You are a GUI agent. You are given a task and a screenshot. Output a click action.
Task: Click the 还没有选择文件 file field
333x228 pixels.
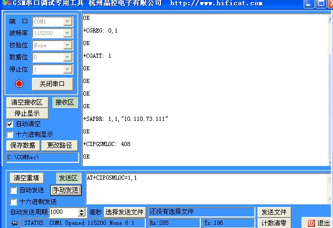[201, 212]
